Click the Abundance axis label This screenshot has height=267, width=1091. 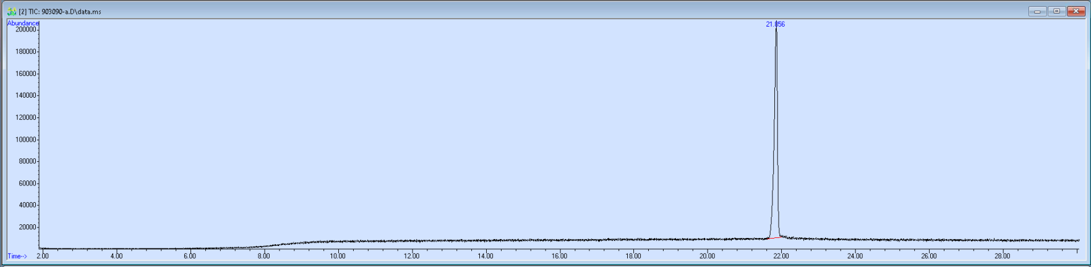(x=23, y=23)
